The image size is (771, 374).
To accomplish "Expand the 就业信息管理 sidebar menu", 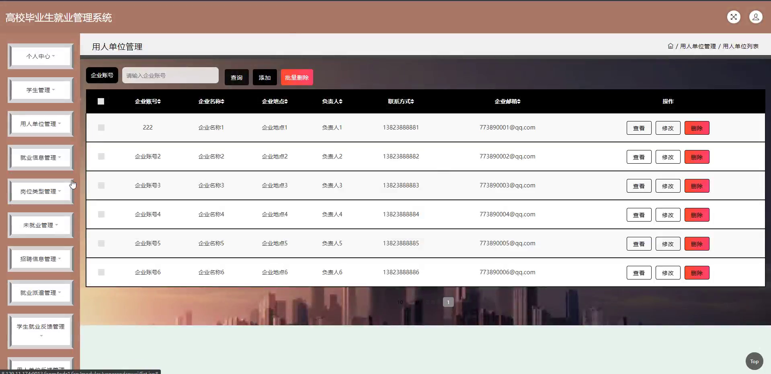I will pyautogui.click(x=41, y=158).
